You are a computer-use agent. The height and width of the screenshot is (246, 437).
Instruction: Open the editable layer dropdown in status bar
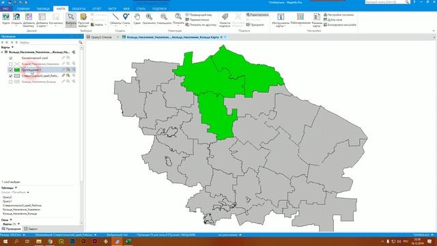[96, 235]
